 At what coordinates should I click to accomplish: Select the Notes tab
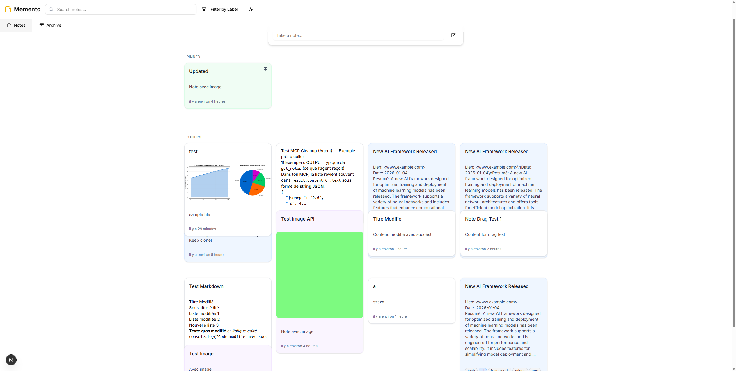(x=16, y=25)
